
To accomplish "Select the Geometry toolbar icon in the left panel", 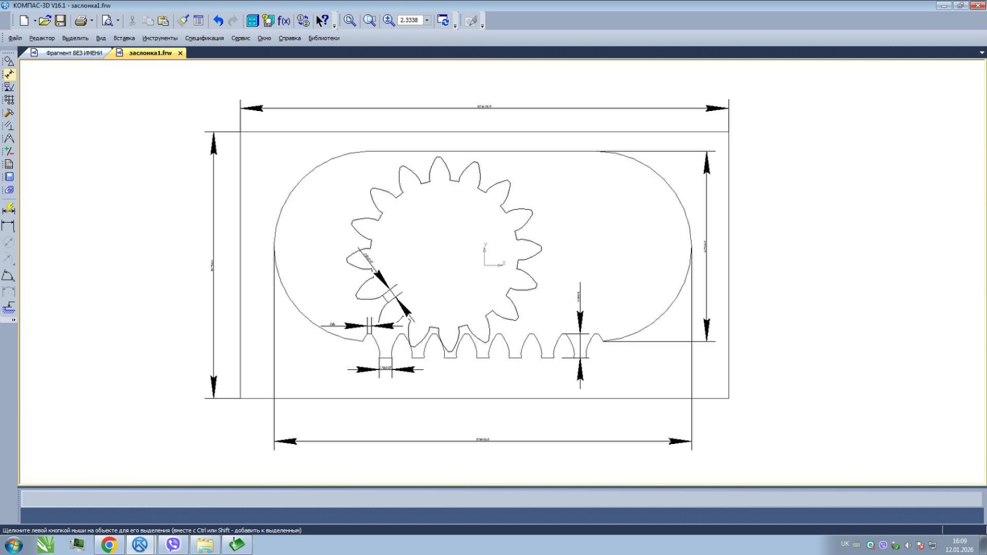I will pos(9,61).
